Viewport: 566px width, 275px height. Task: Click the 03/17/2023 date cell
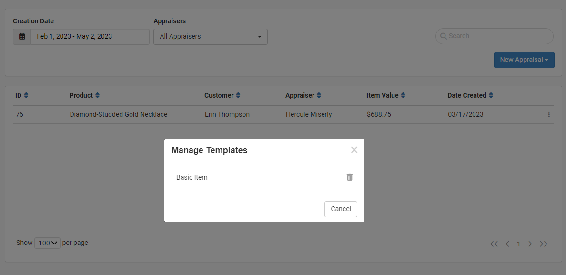pos(465,114)
